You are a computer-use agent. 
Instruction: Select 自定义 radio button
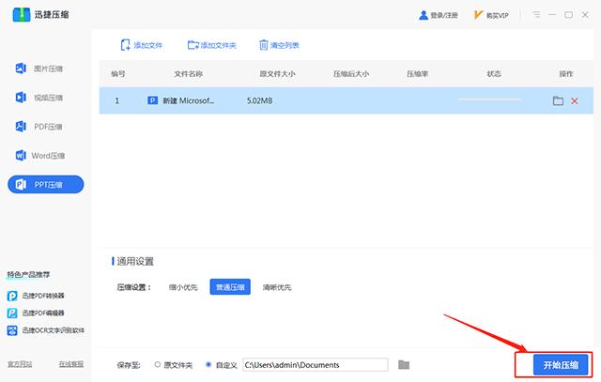[x=208, y=364]
